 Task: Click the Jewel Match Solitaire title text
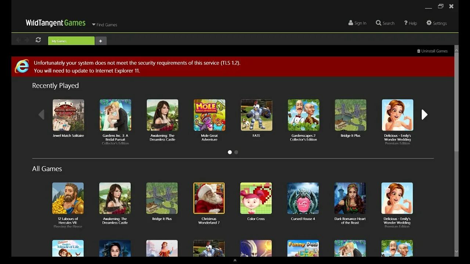68,136
